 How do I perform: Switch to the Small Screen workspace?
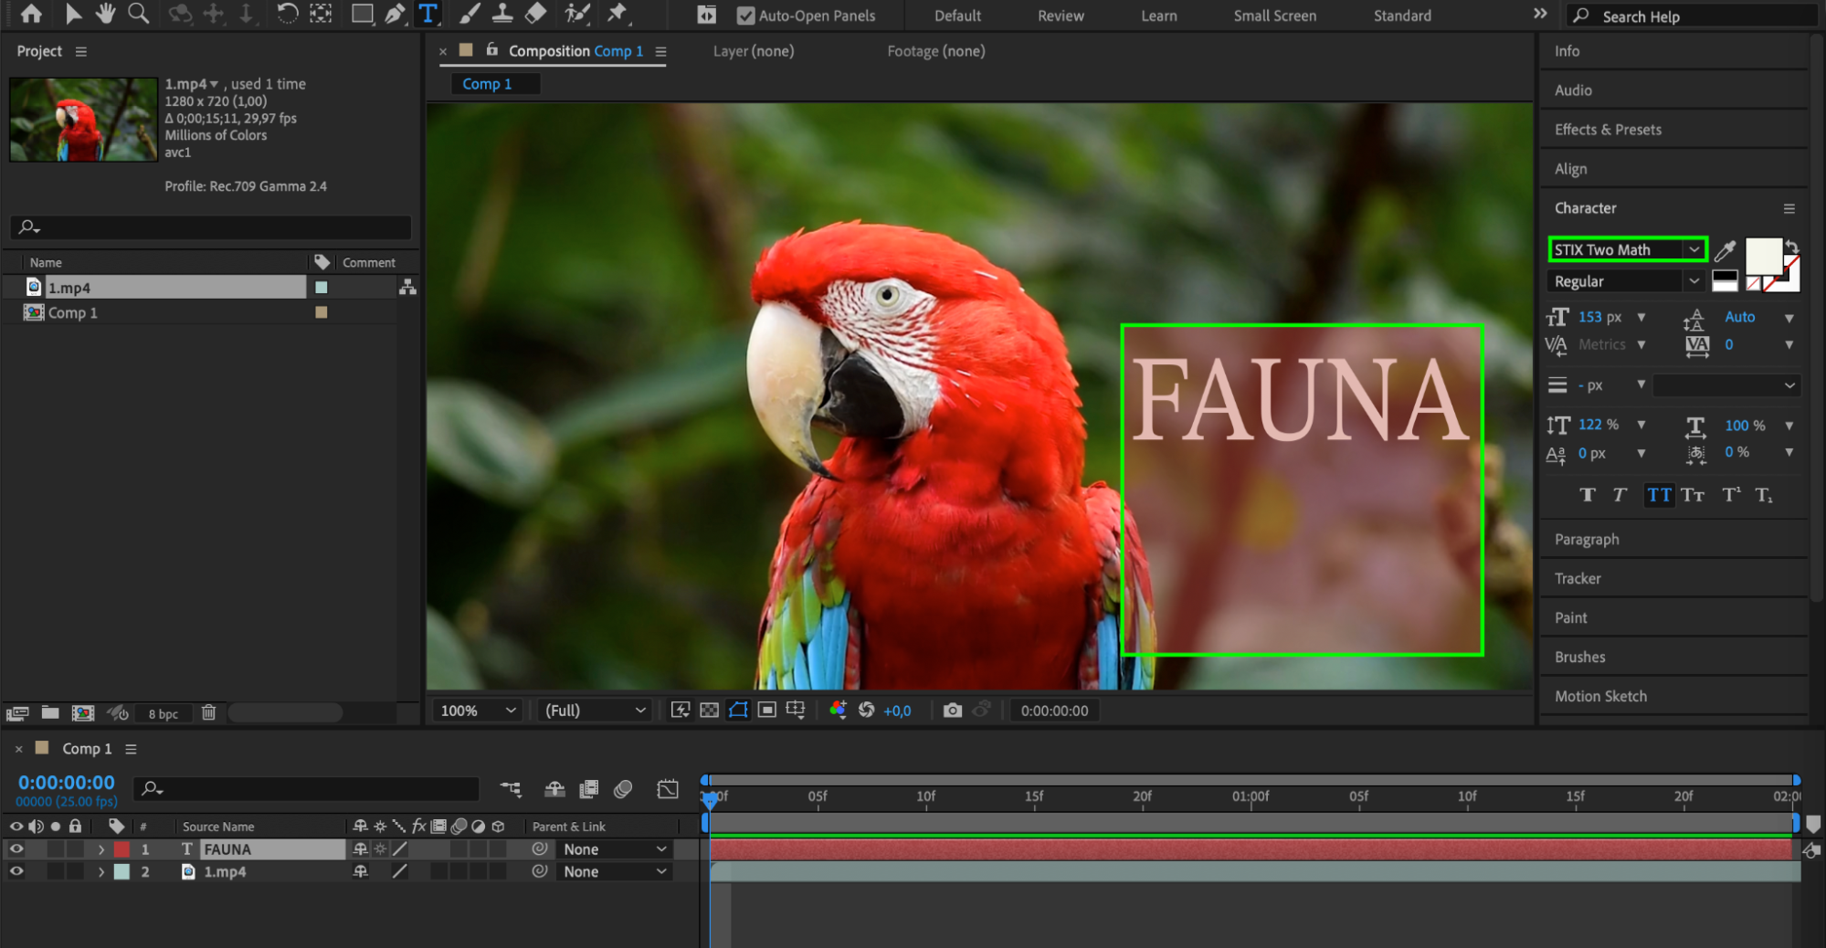[1274, 16]
